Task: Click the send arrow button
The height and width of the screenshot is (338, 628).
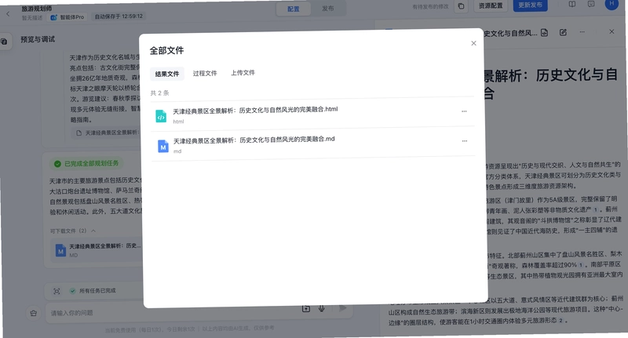Action: click(x=342, y=308)
